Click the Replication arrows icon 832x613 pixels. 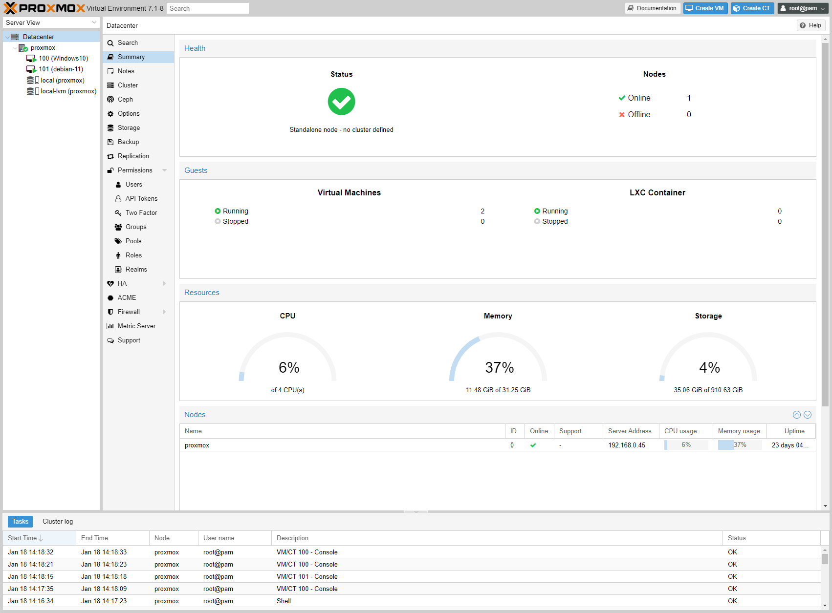tap(110, 156)
